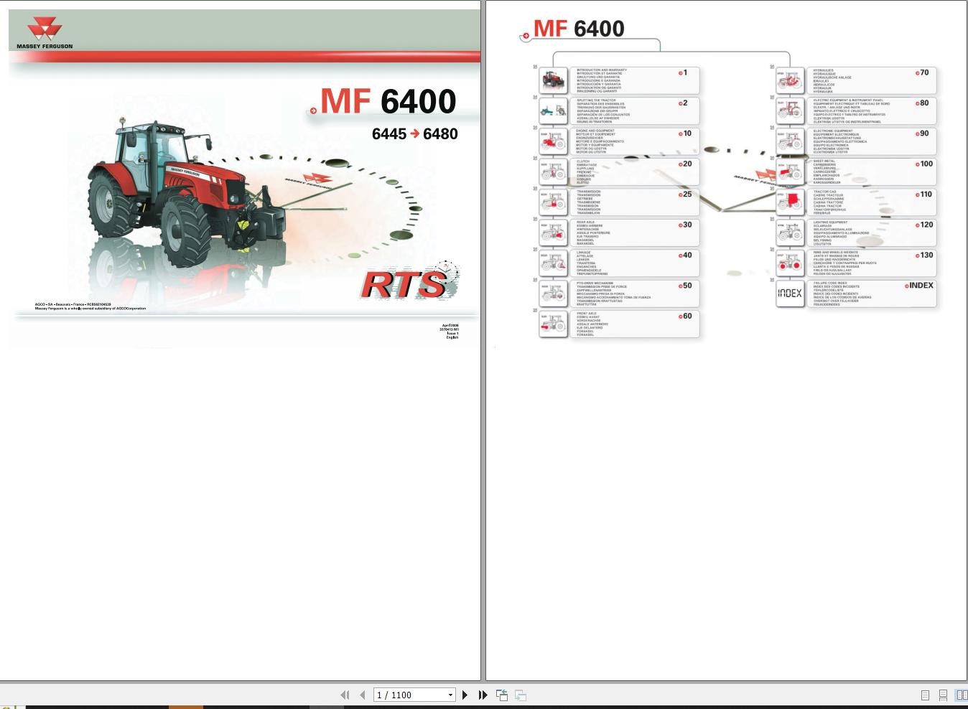Open the Splitting the Tractor section icon

(x=553, y=110)
